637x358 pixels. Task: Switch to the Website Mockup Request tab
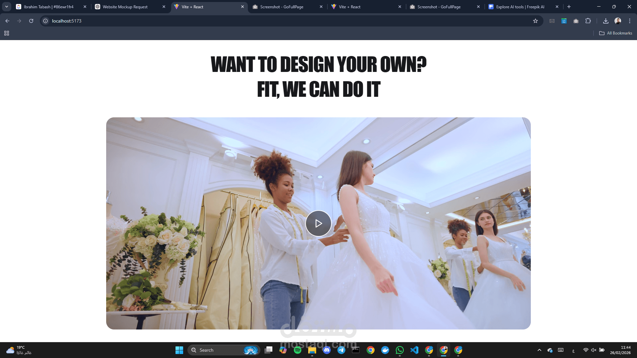125,7
